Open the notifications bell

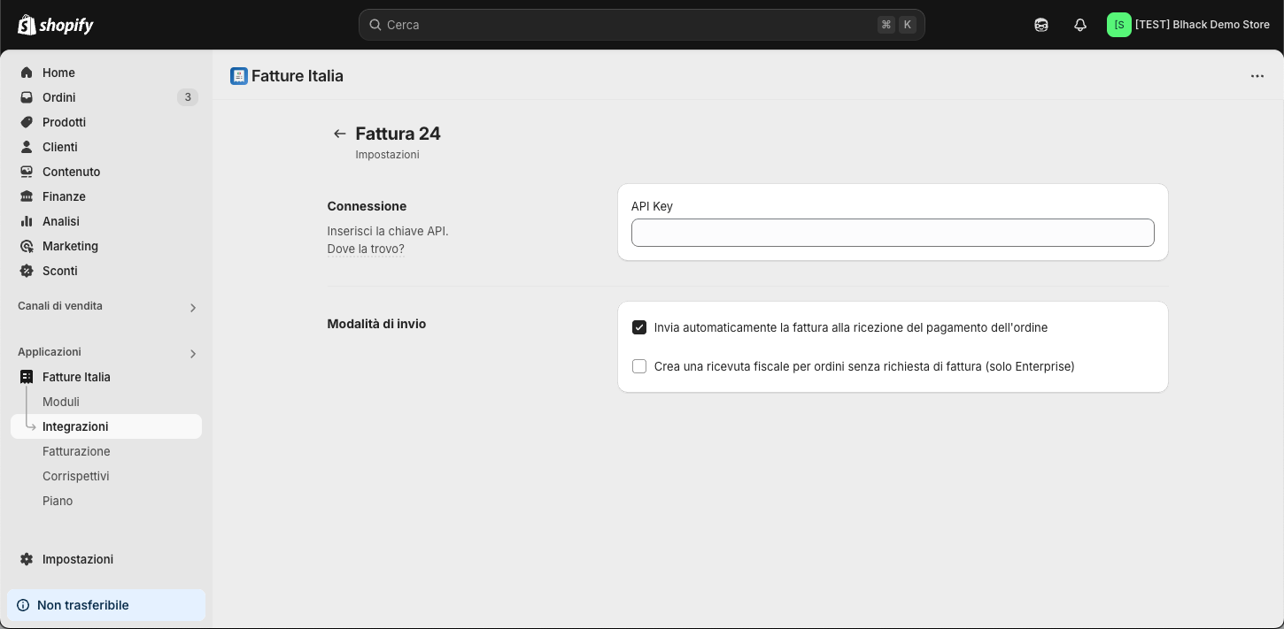[1080, 25]
